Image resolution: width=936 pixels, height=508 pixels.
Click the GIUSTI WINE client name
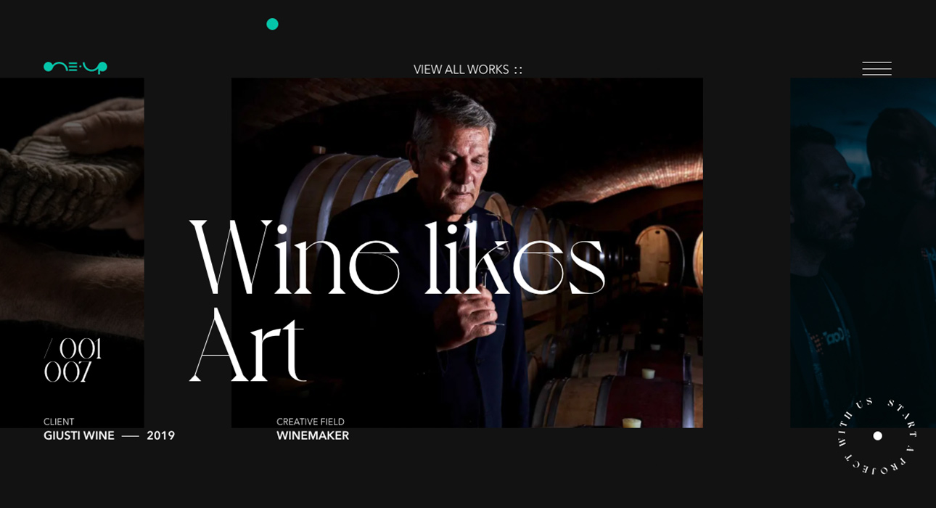pos(79,436)
